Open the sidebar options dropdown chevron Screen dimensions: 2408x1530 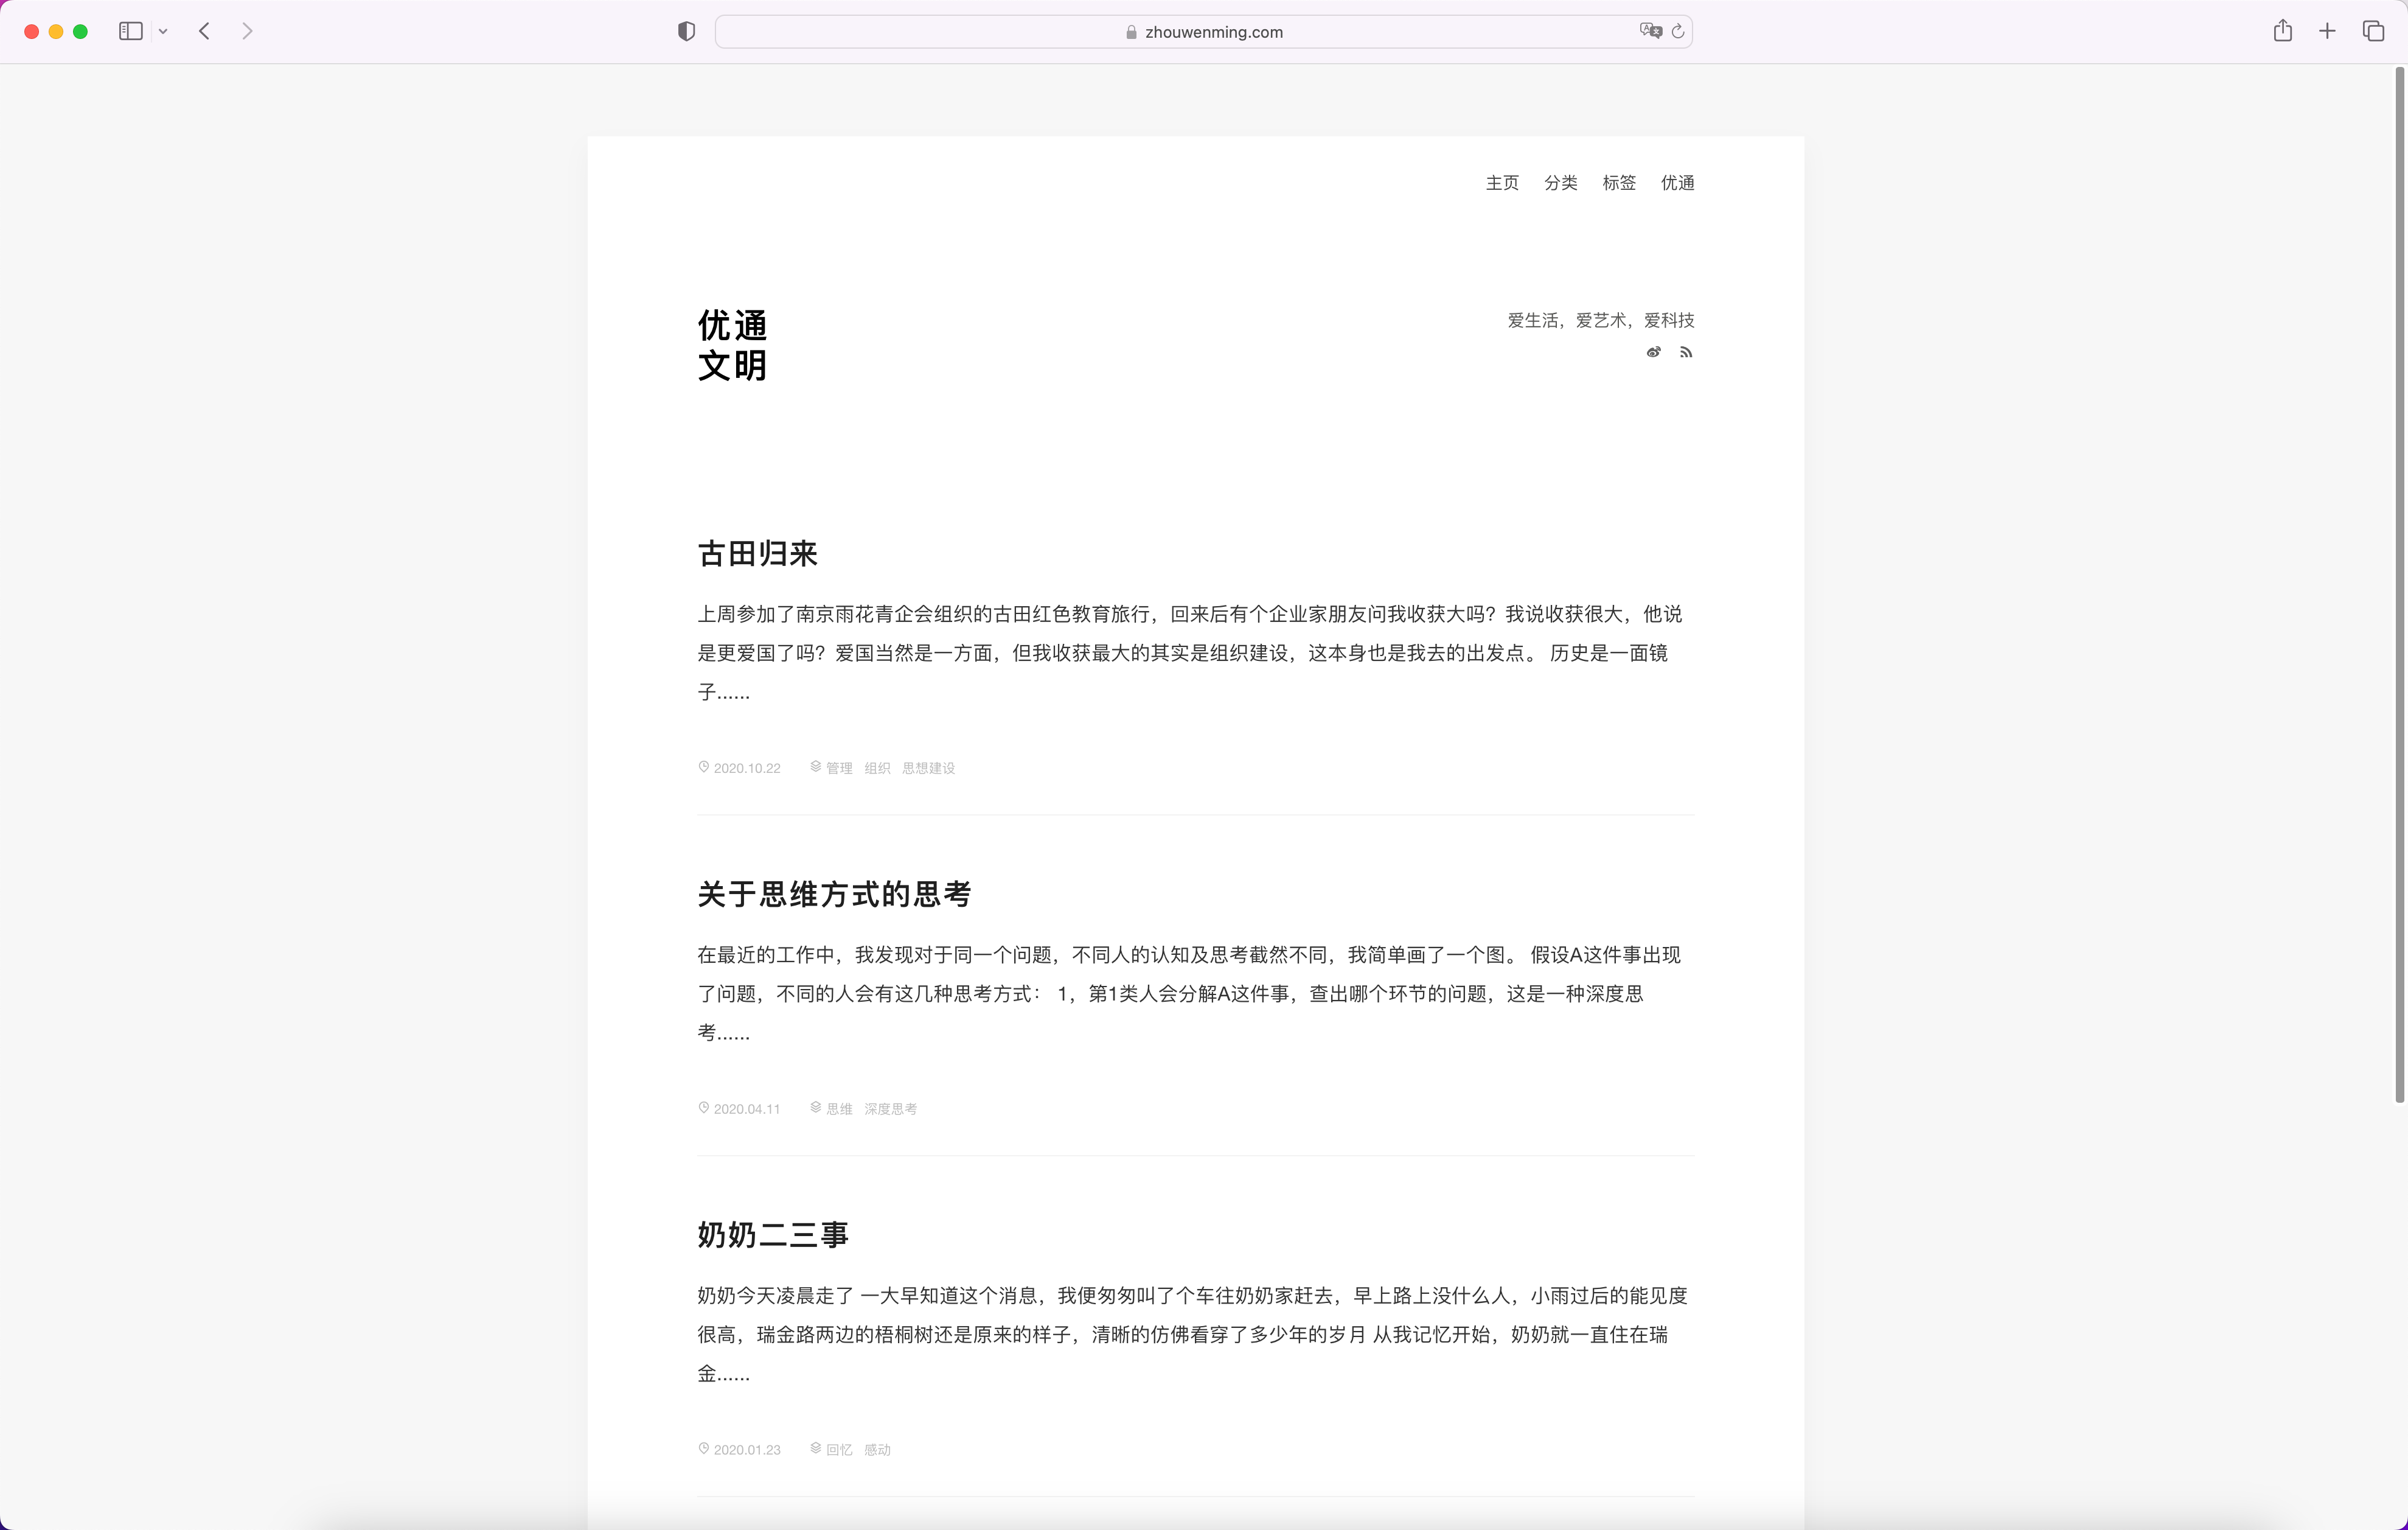pyautogui.click(x=163, y=32)
